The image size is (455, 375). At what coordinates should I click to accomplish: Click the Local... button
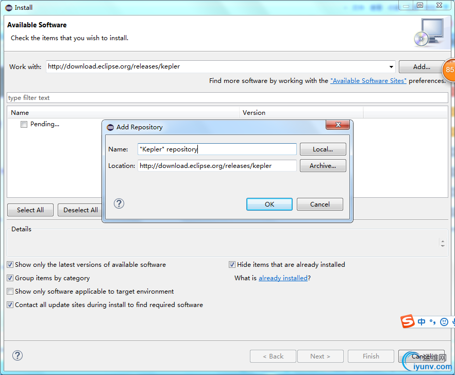click(x=323, y=149)
